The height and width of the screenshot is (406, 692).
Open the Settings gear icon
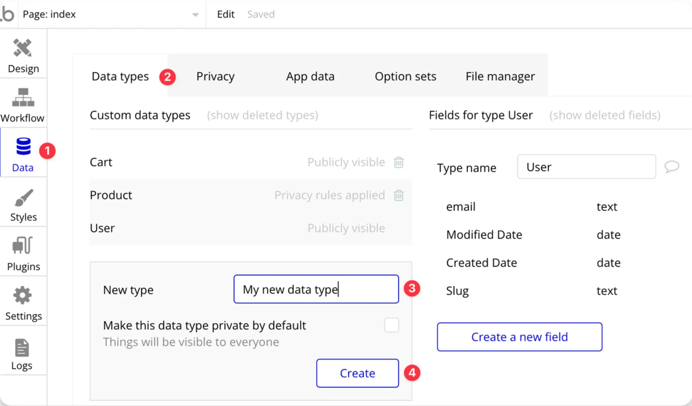pos(23,296)
